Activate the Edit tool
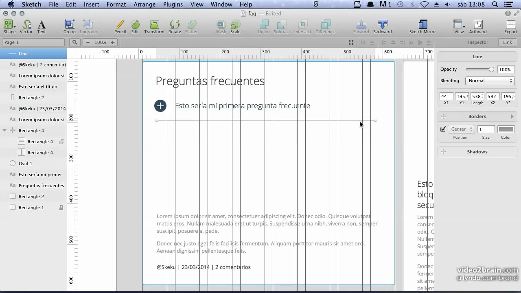Viewport: 521px width, 293px height. click(x=135, y=27)
